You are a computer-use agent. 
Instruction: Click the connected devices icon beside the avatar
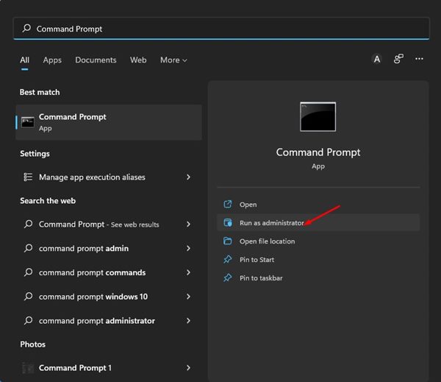click(x=398, y=60)
